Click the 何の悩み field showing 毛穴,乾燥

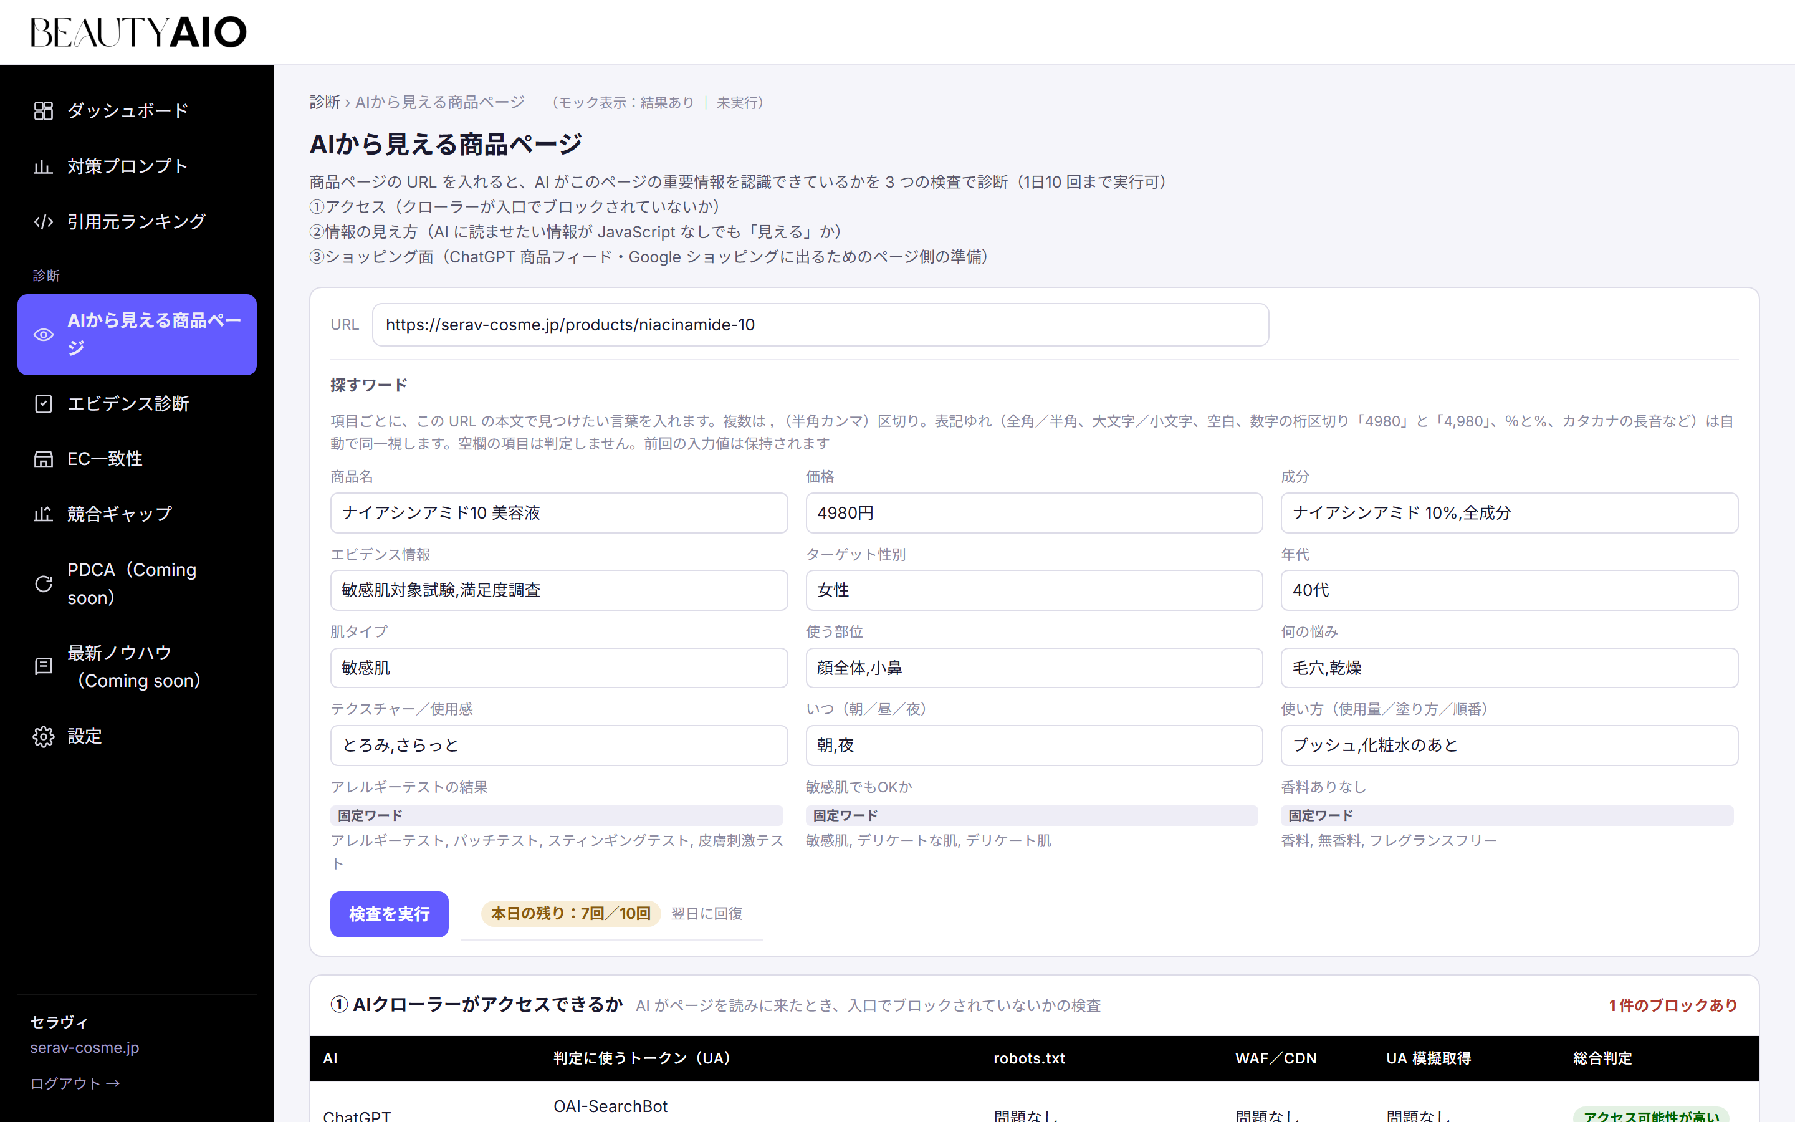(x=1509, y=668)
